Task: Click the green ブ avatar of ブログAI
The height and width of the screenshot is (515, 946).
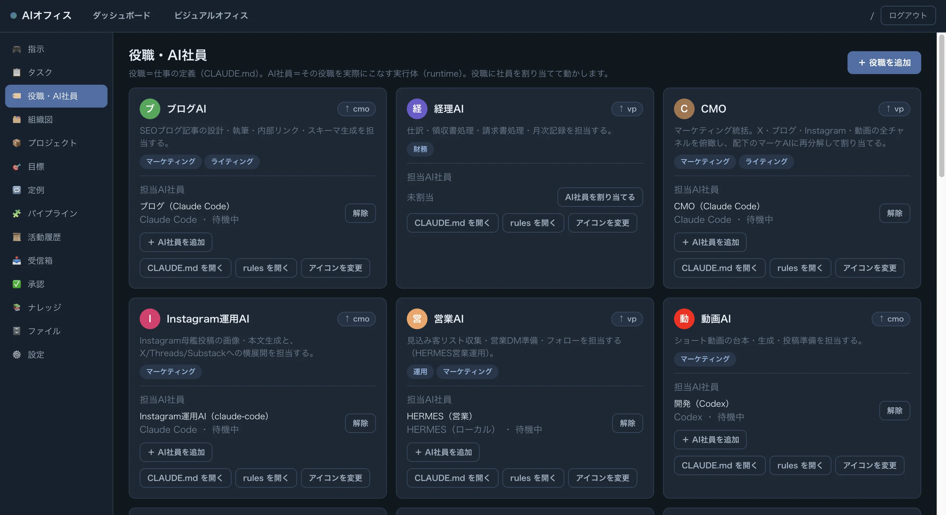Action: point(150,109)
